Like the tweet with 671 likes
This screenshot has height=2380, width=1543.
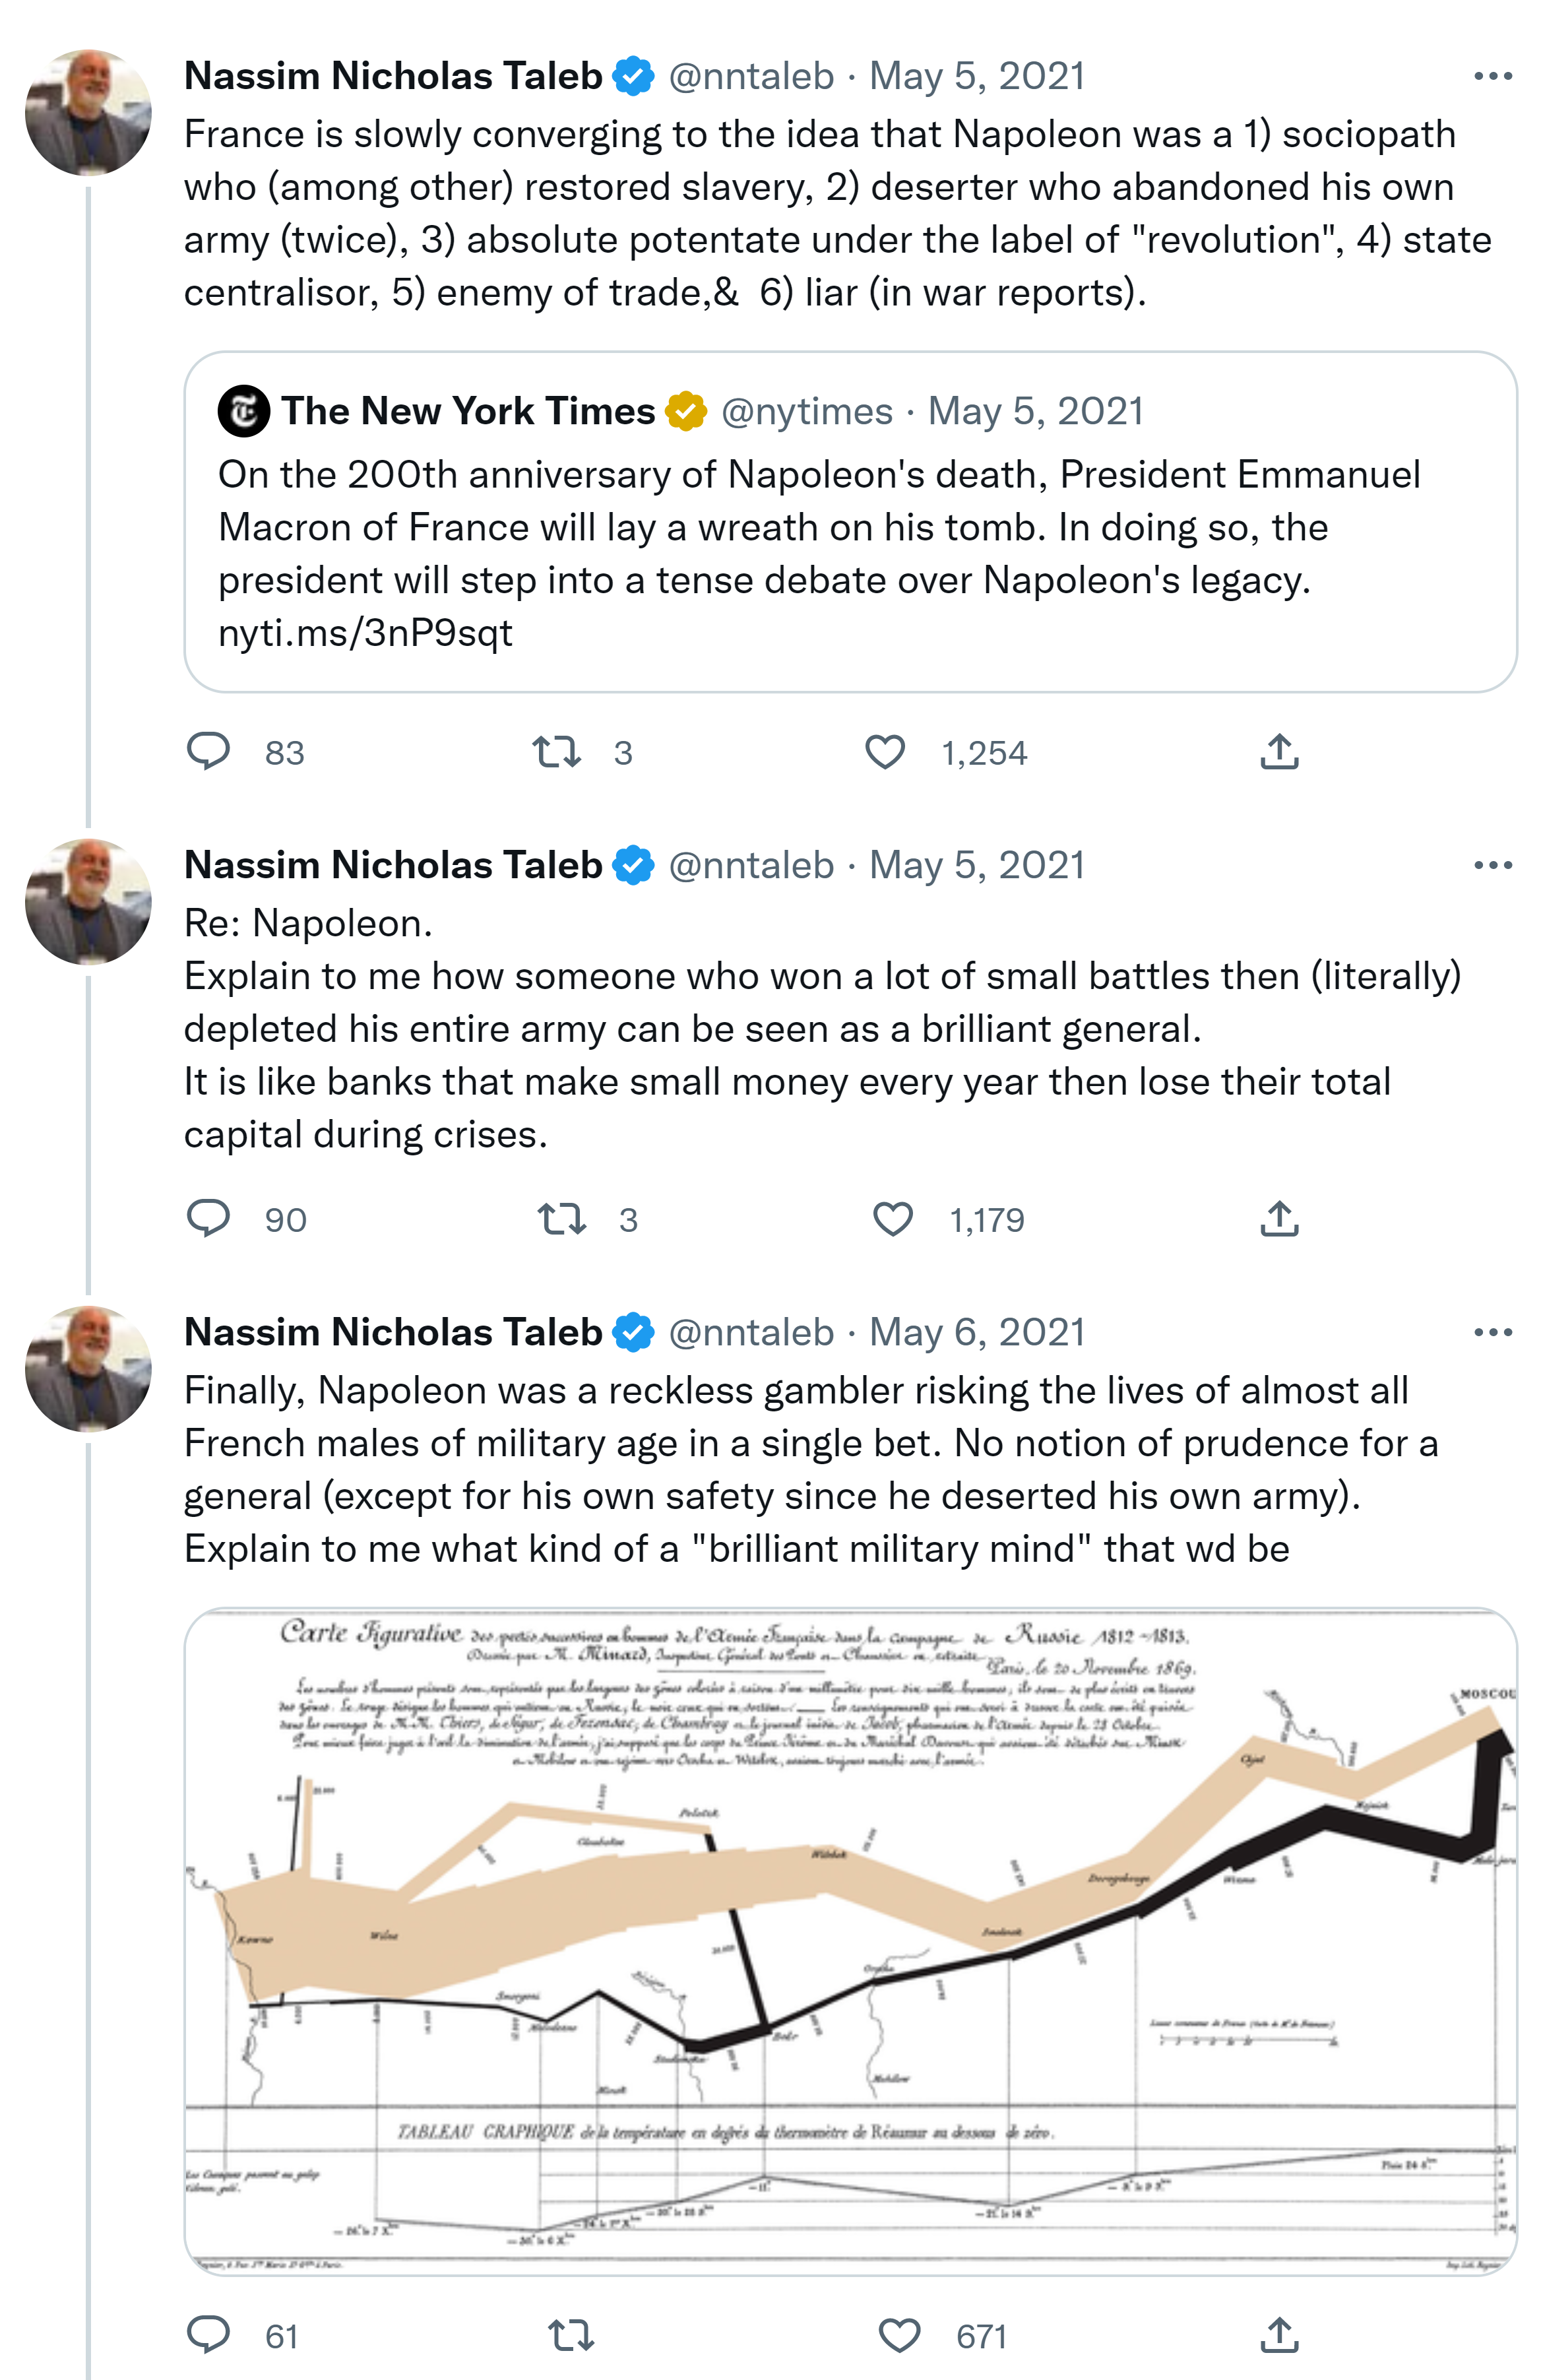tap(899, 2335)
